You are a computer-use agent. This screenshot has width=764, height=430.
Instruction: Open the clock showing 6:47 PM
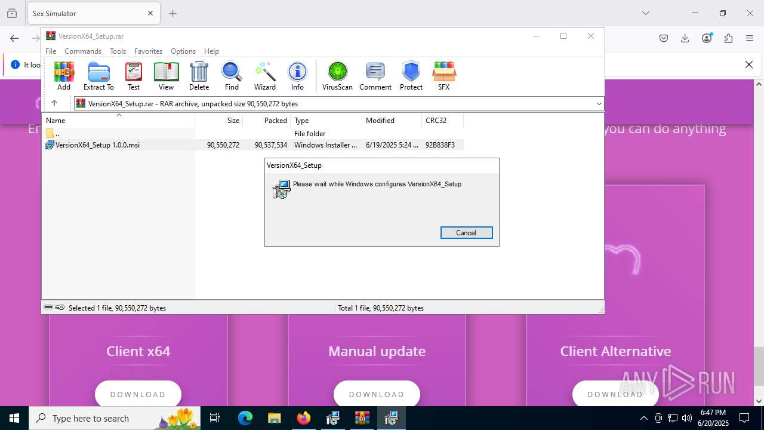click(x=713, y=418)
